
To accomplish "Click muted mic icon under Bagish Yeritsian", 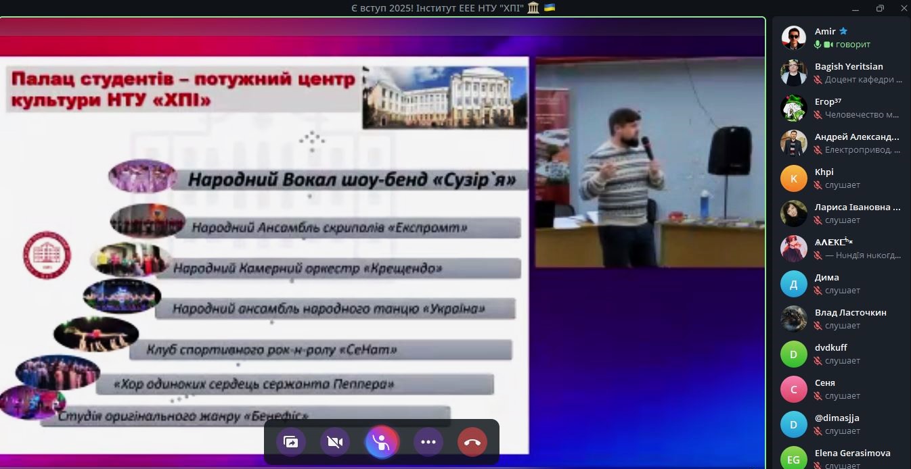I will point(818,80).
